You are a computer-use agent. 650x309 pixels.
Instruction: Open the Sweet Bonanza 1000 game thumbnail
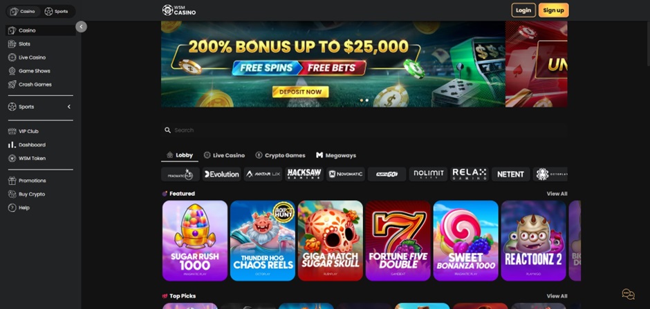[465, 241]
